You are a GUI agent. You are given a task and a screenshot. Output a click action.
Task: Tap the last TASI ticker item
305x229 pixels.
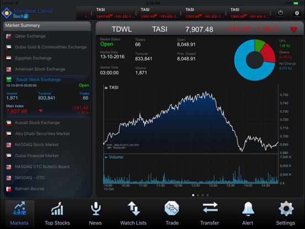pos(250,13)
